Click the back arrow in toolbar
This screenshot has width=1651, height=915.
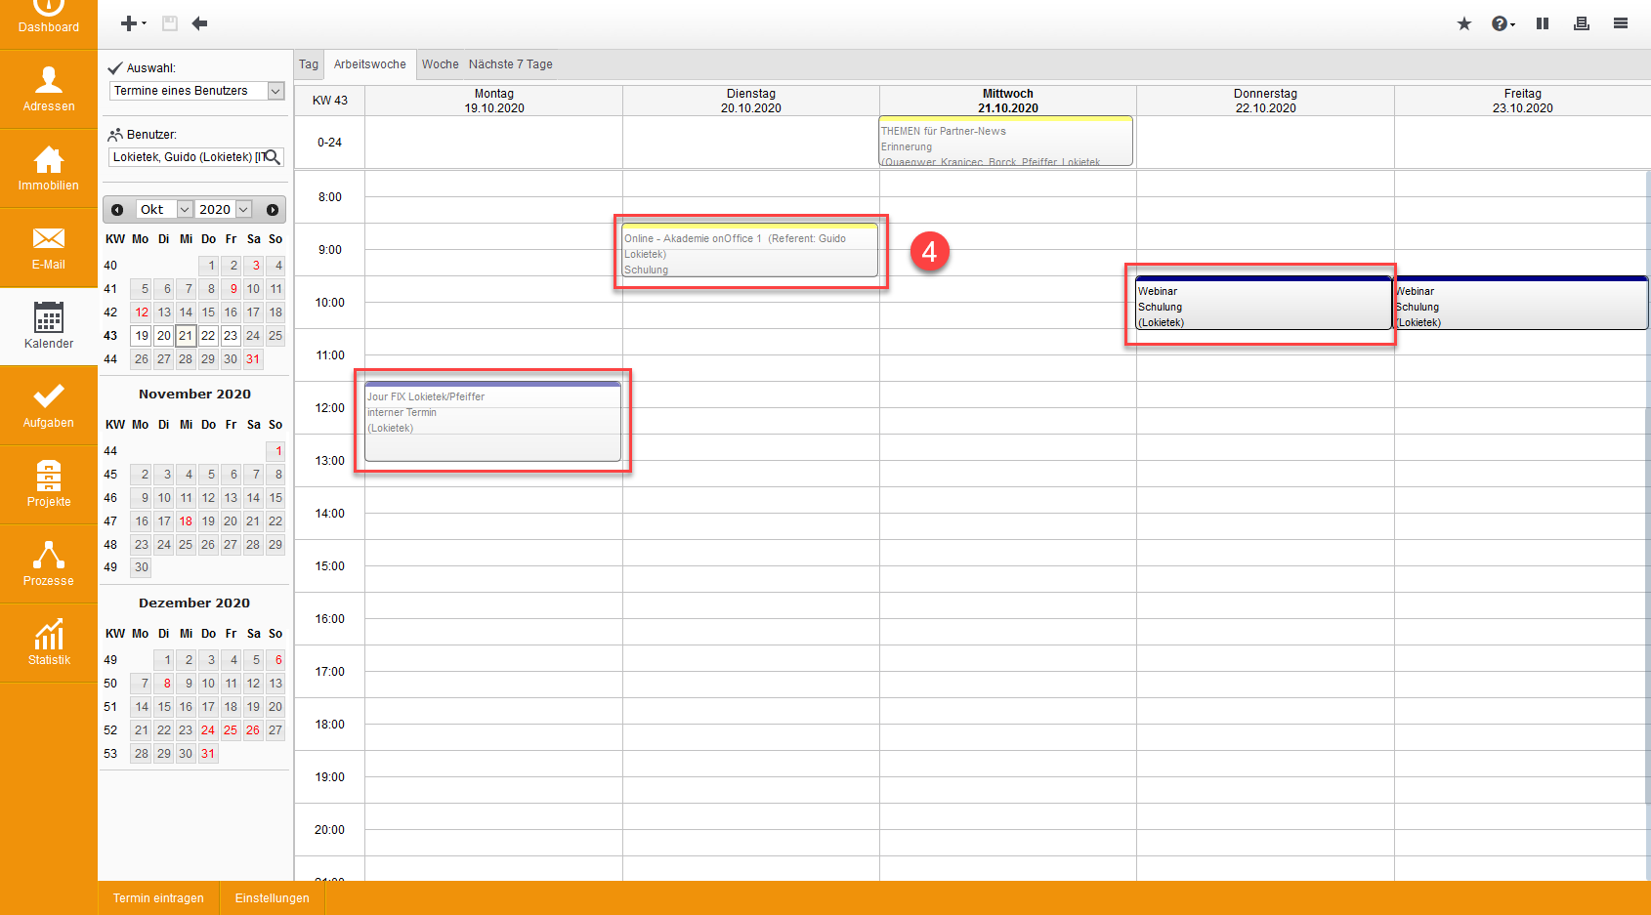click(199, 23)
